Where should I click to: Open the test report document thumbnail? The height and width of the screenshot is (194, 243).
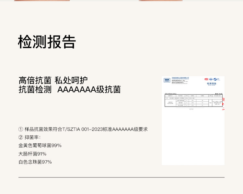tap(193, 120)
